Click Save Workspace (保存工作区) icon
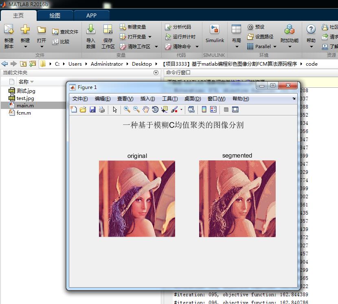The width and height of the screenshot is (338, 304). 108,30
